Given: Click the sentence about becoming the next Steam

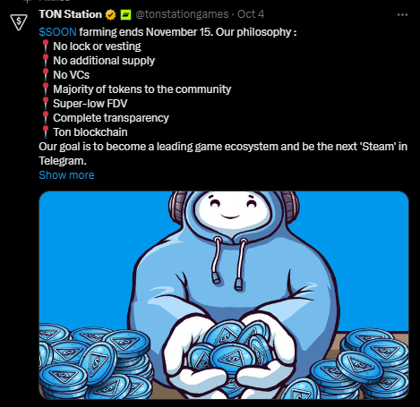Looking at the screenshot, I should [x=223, y=154].
